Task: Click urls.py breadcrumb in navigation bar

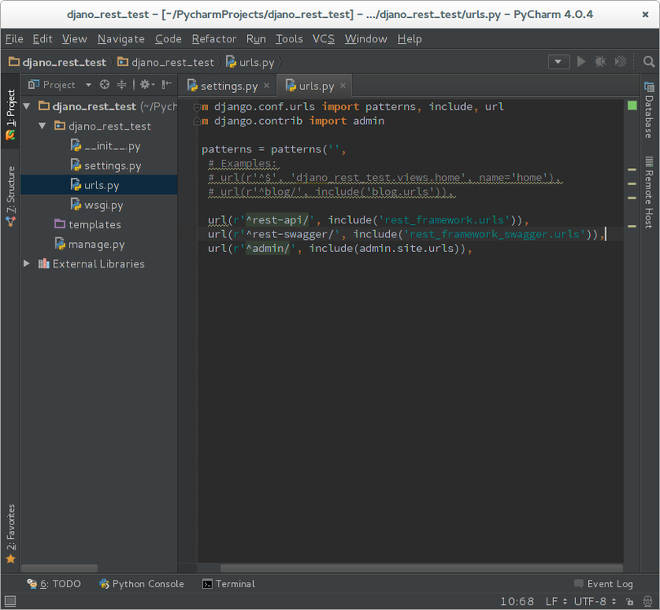Action: [x=250, y=62]
